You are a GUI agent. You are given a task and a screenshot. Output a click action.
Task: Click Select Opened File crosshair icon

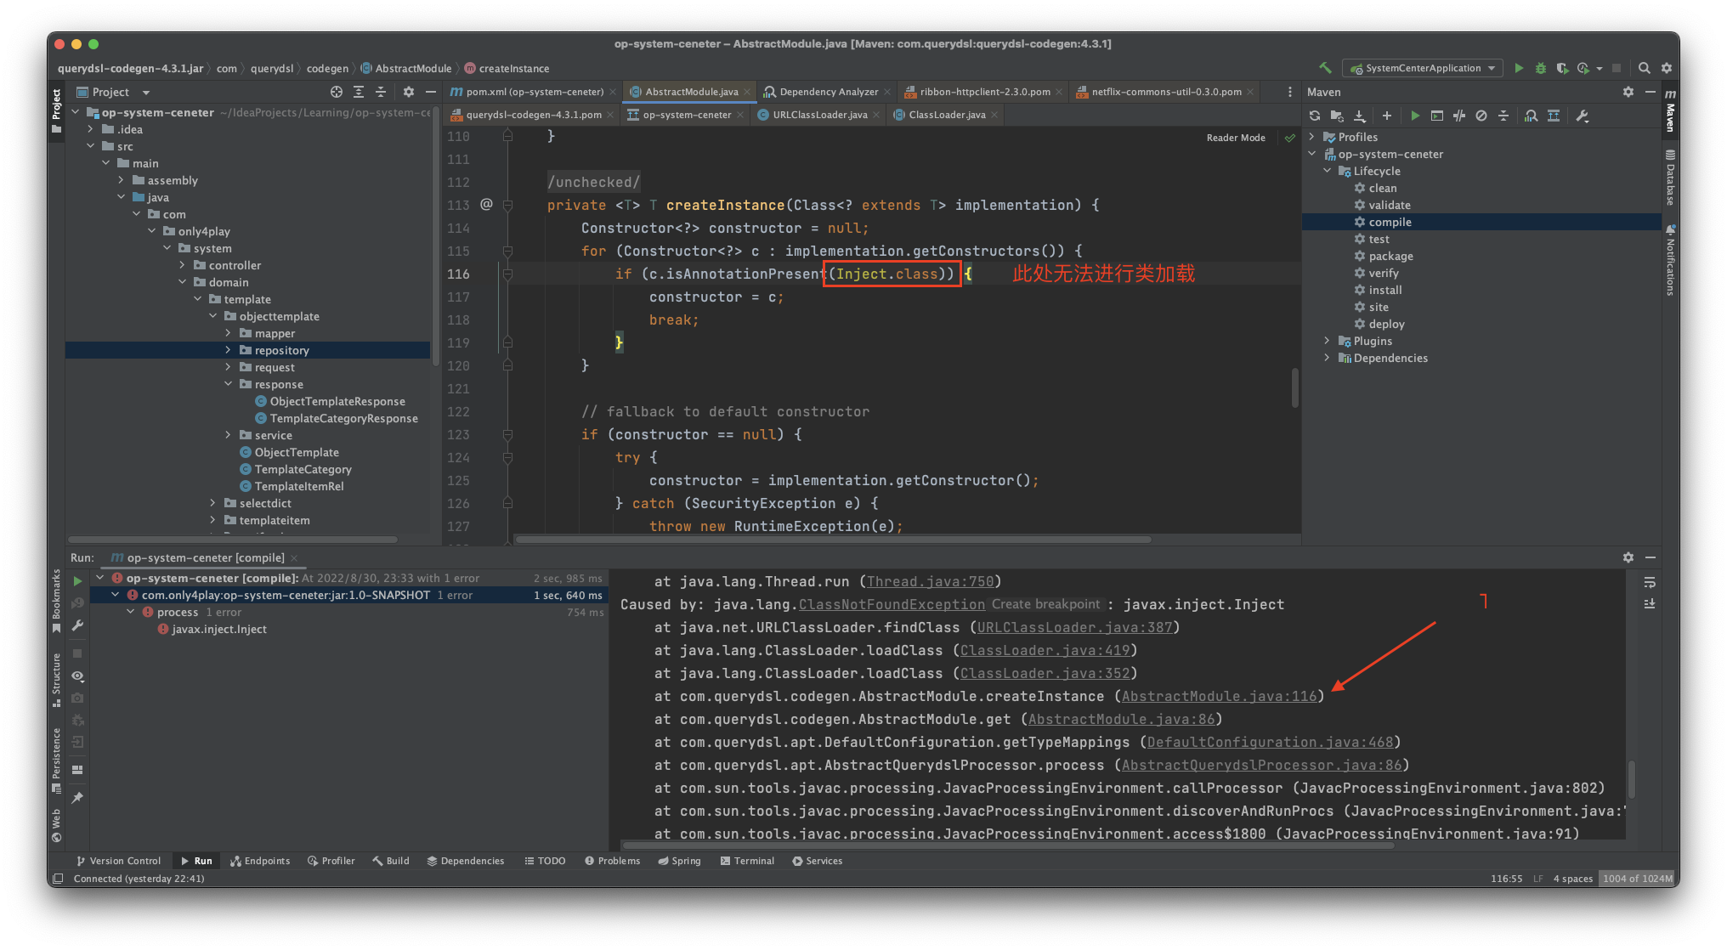point(337,92)
